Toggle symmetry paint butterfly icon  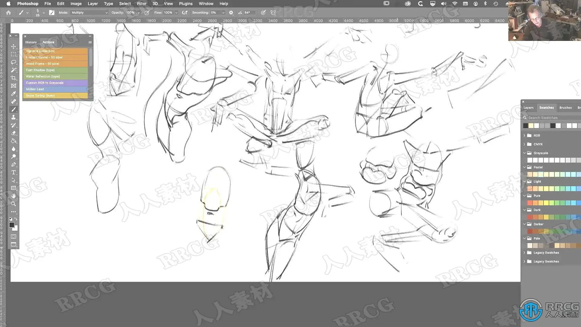pyautogui.click(x=273, y=13)
